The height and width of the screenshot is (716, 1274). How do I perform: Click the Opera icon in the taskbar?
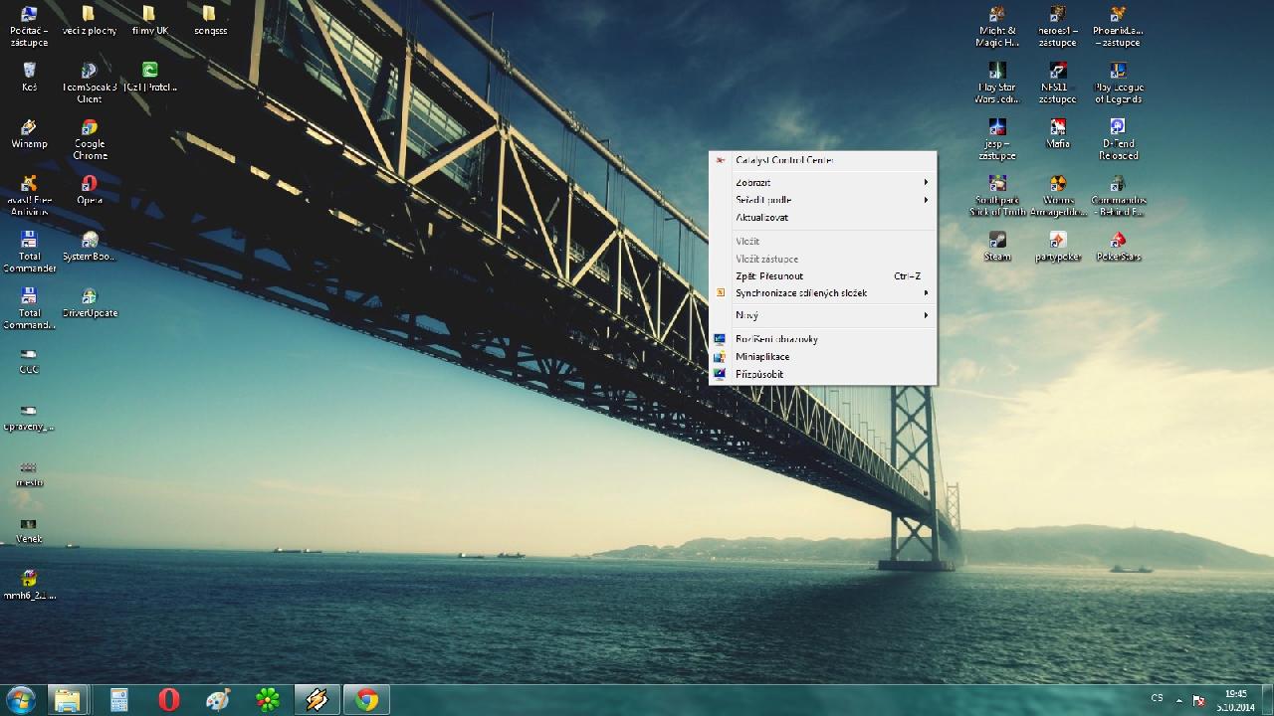tap(168, 700)
